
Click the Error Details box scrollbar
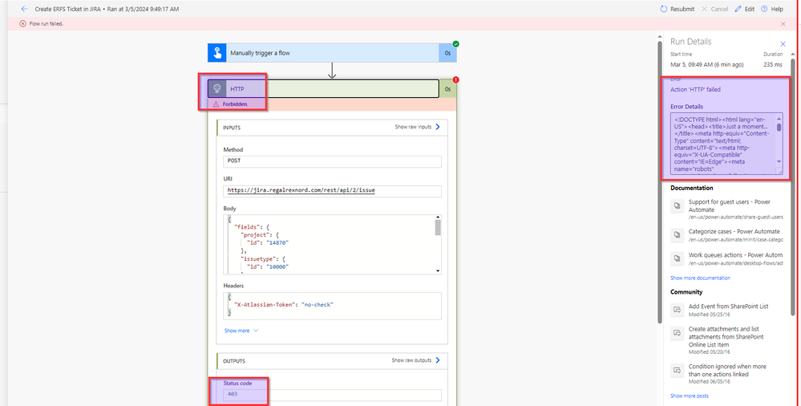[x=779, y=139]
